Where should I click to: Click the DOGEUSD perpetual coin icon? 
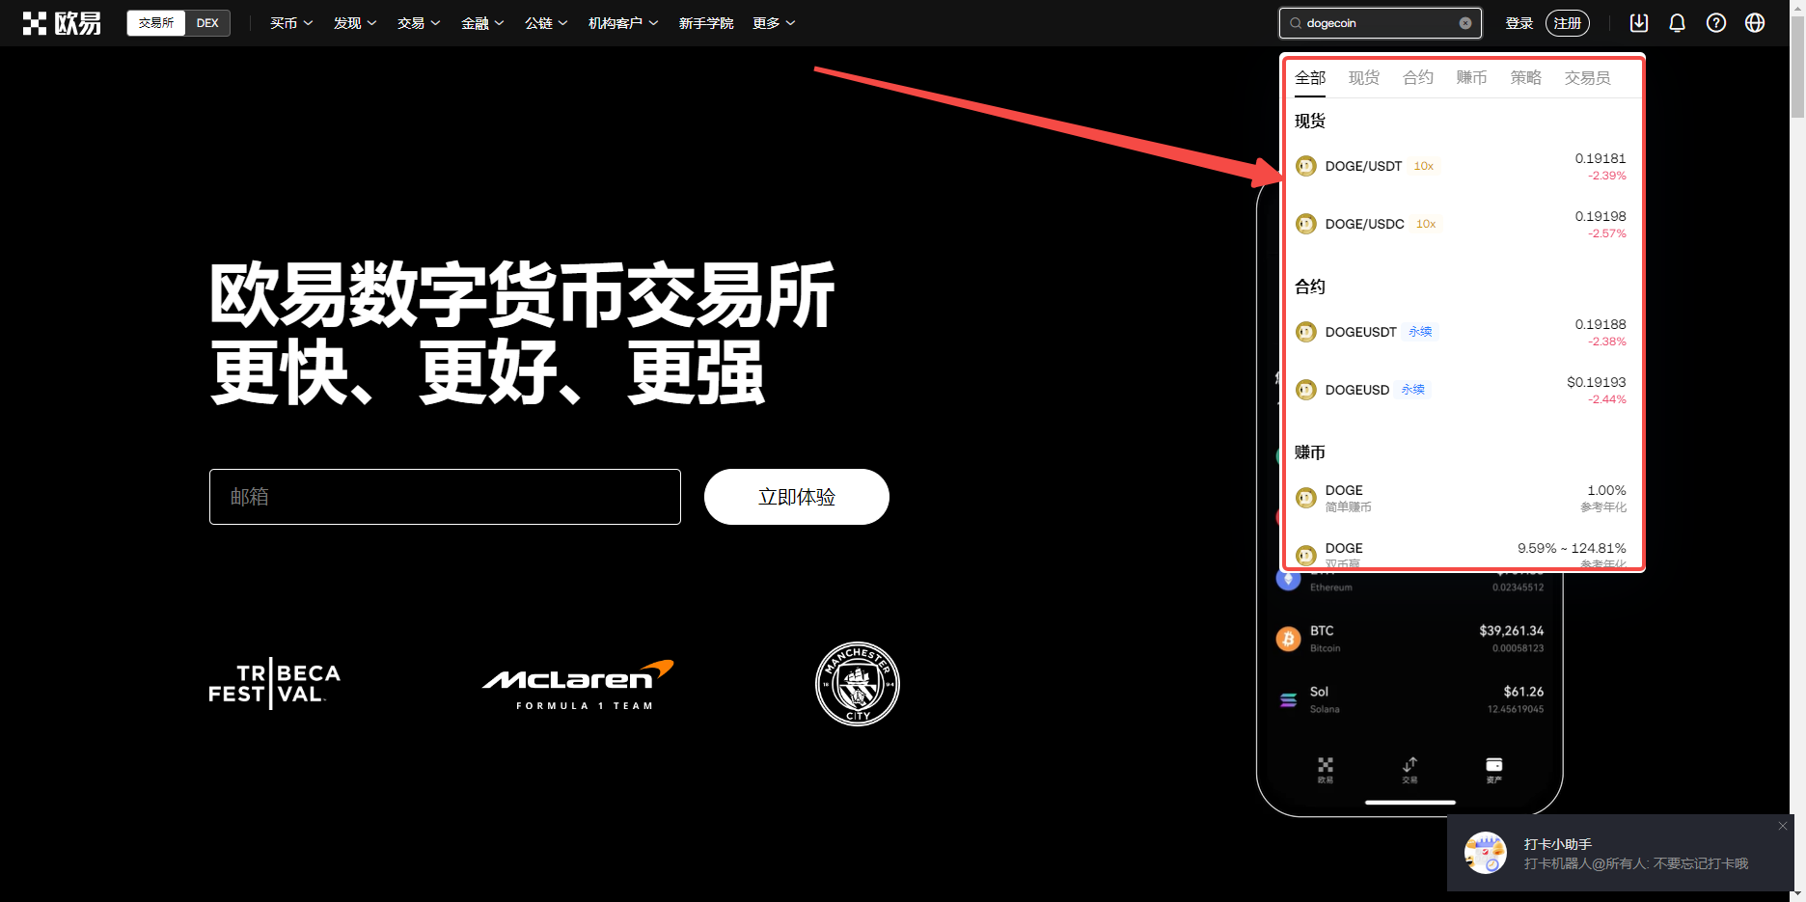click(x=1305, y=390)
